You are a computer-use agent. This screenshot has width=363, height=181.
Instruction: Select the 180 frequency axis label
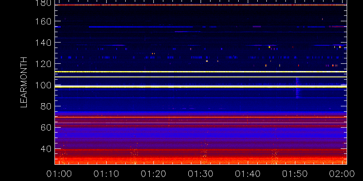point(43,3)
